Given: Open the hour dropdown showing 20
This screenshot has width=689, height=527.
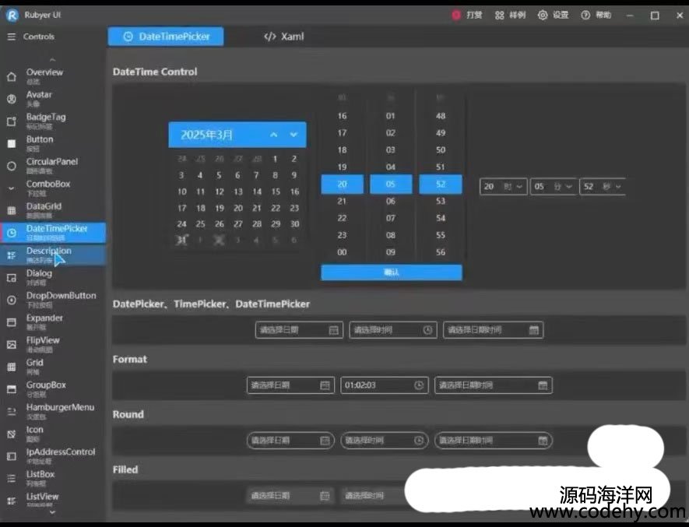Looking at the screenshot, I should click(x=502, y=187).
